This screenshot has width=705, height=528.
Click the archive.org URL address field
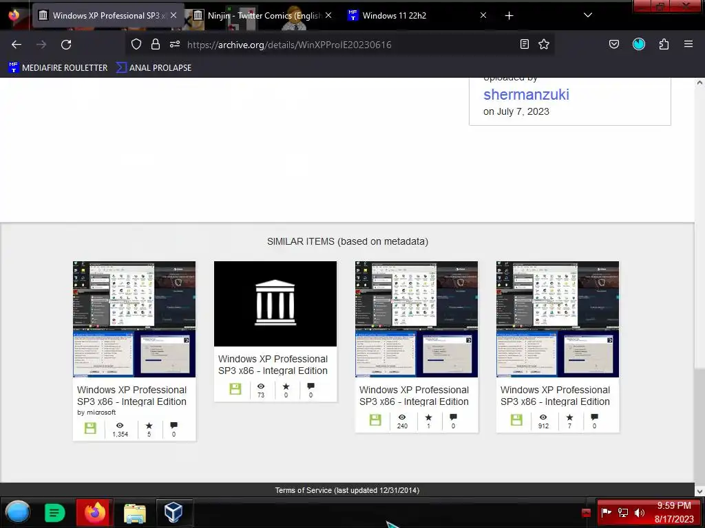coord(339,45)
